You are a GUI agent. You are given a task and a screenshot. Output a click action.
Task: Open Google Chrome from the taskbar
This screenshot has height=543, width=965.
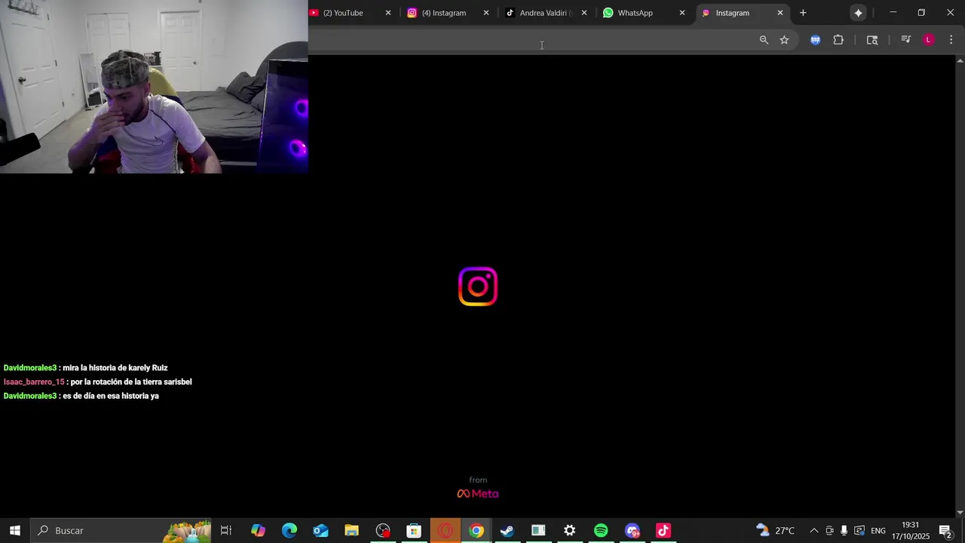pos(476,530)
